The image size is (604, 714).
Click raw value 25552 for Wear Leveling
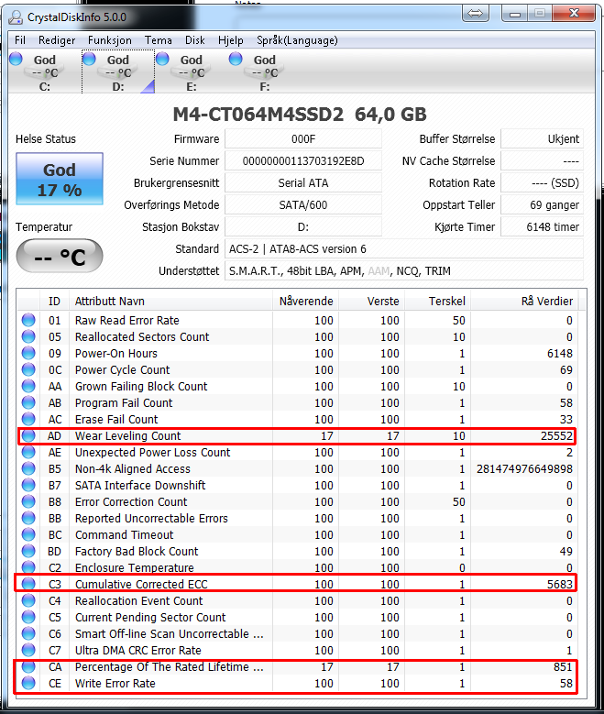coord(556,435)
